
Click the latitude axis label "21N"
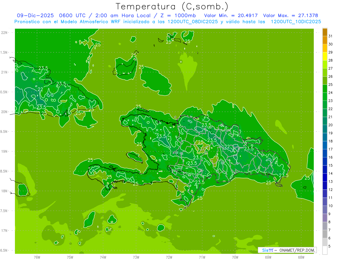(x=4, y=72)
